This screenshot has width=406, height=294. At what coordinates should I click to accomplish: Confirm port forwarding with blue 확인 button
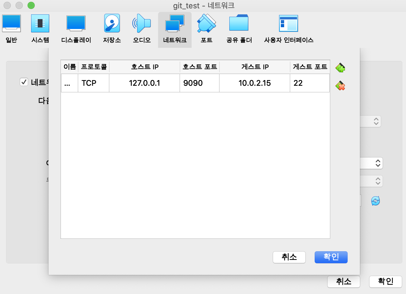(x=331, y=257)
